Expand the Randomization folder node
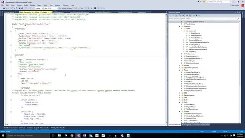245x138 pixels. (x=180, y=95)
